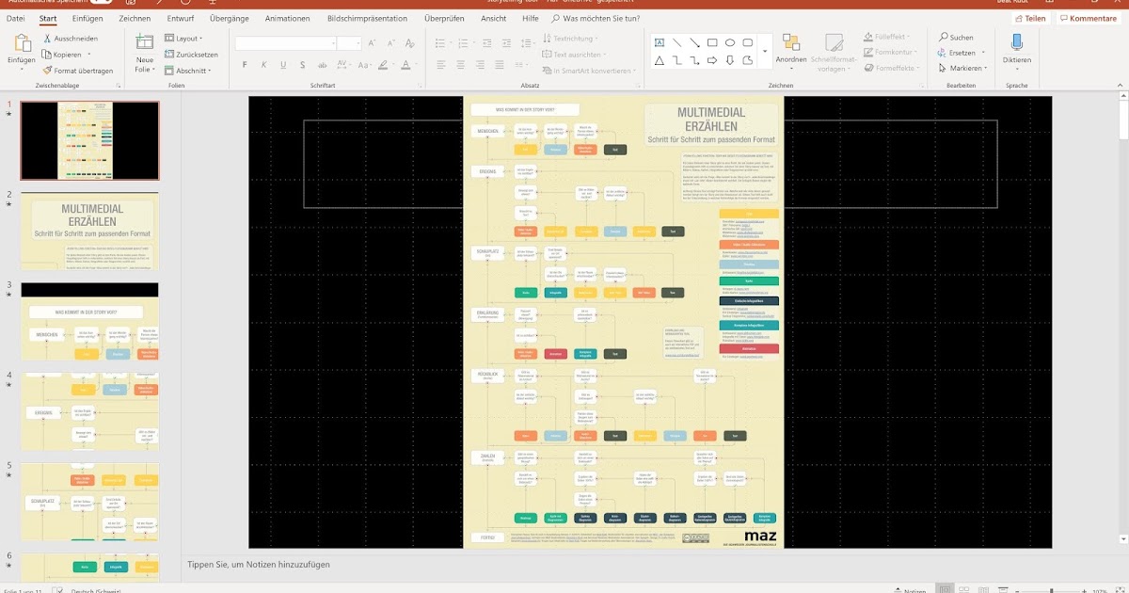This screenshot has width=1129, height=593.
Task: Expand the shapes gallery more arrow
Action: click(765, 52)
